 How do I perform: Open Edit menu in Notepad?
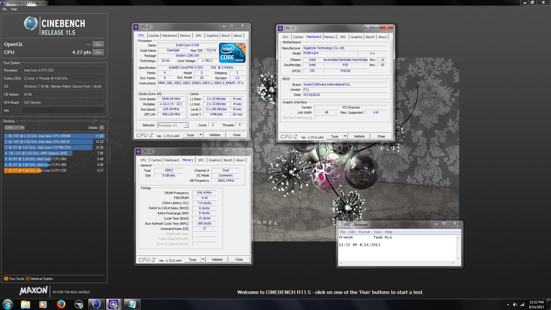tap(352, 232)
